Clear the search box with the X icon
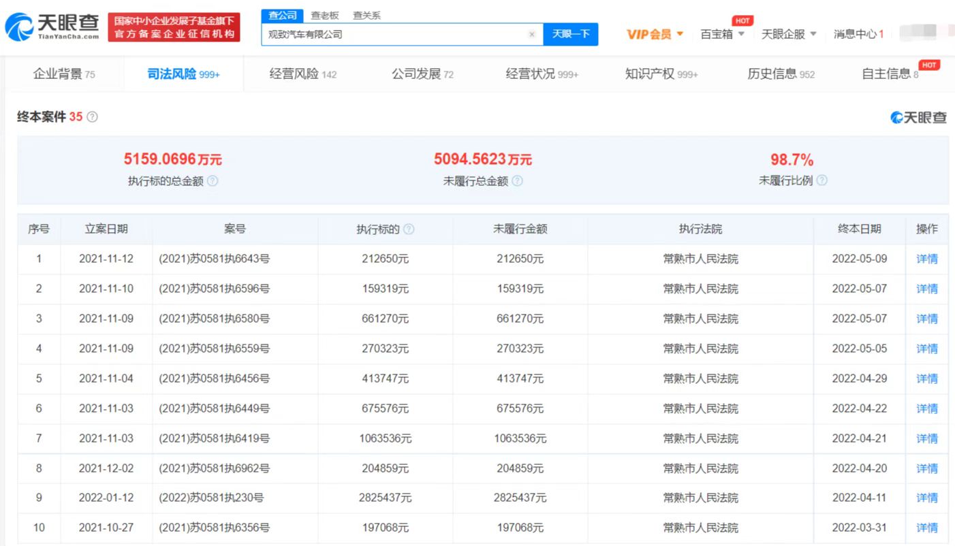Image resolution: width=955 pixels, height=546 pixels. click(532, 34)
